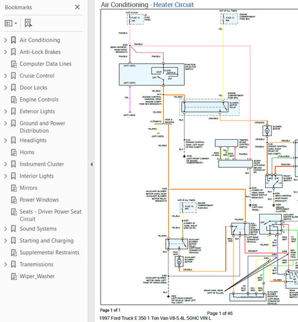Open the bookmark options list dropdown
This screenshot has height=322, width=298.
click(11, 23)
